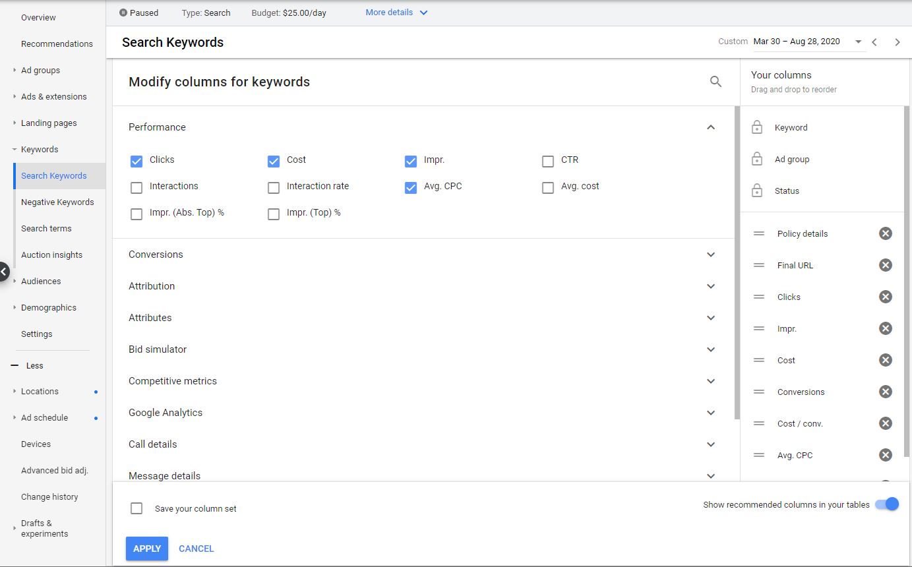Click the lock icon beside Status
This screenshot has width=912, height=567.
coord(757,191)
